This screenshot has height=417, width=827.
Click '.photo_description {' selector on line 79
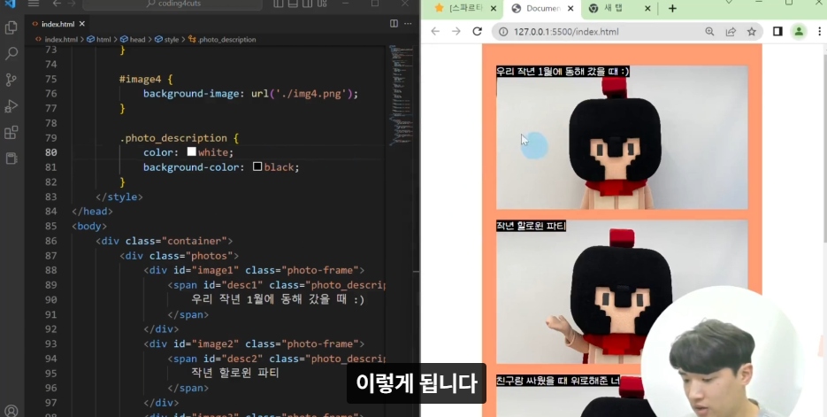(180, 138)
